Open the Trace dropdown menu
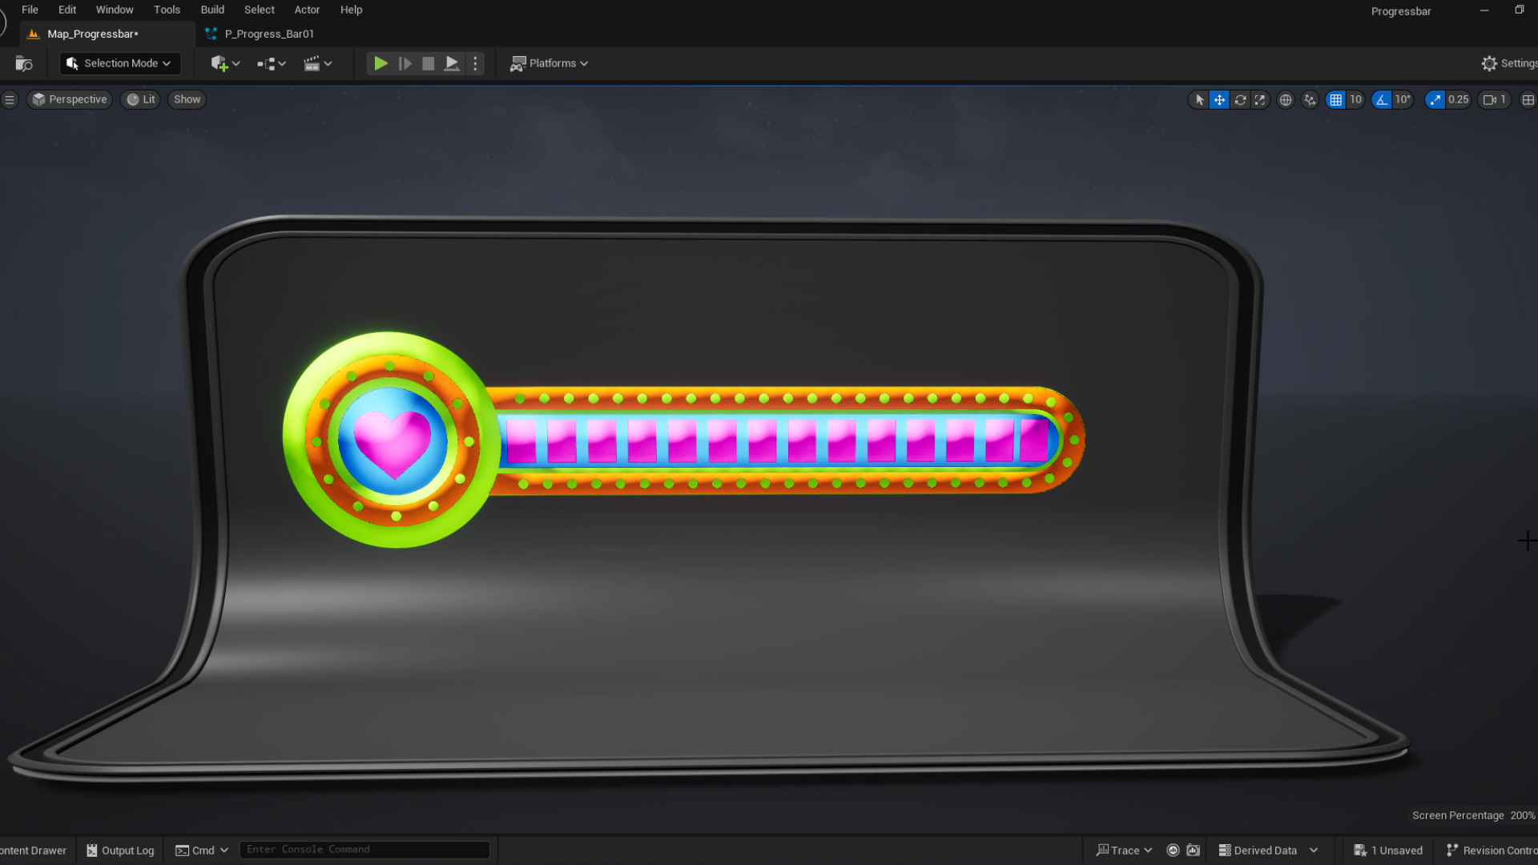1538x865 pixels. (1124, 851)
